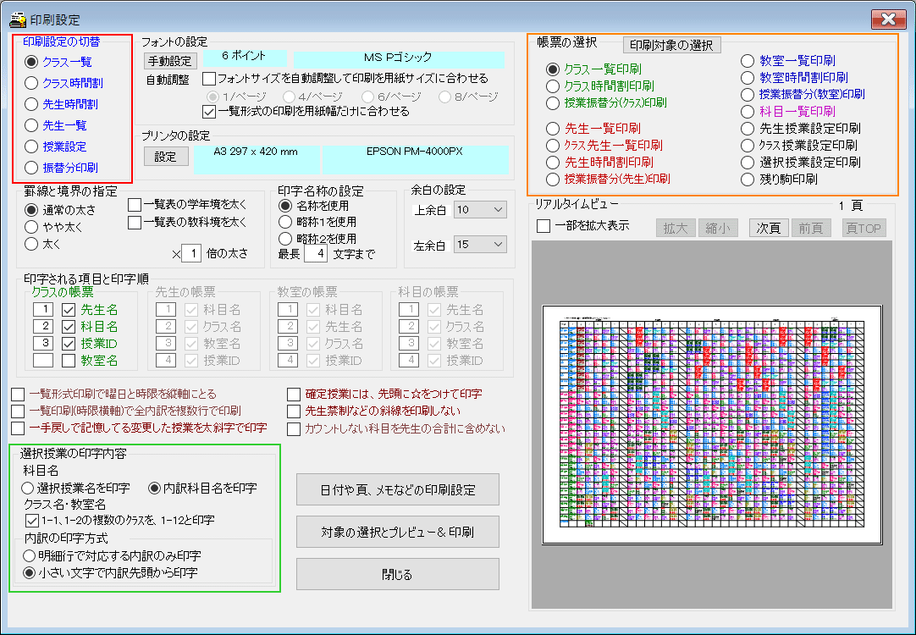Open 上余白 margin dropdown

pyautogui.click(x=480, y=210)
